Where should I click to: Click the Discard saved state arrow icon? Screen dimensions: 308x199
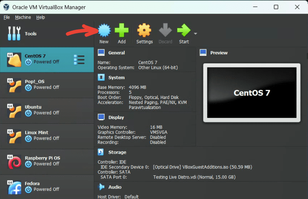pos(165,30)
